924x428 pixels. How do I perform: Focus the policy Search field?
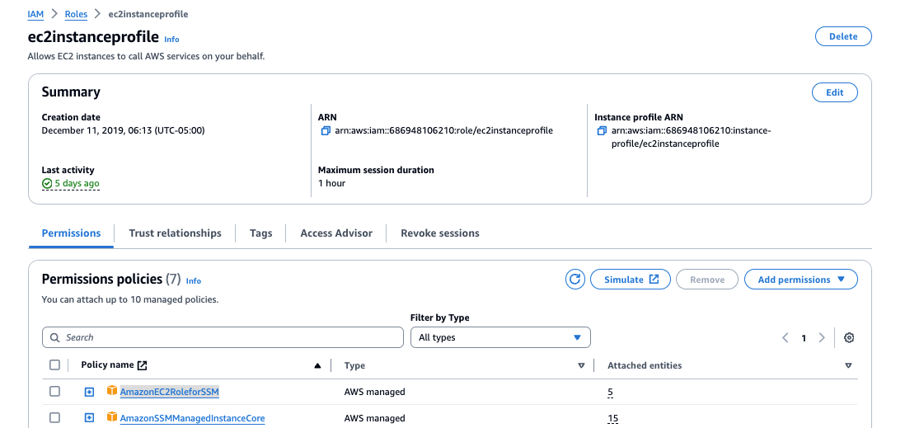click(x=223, y=337)
